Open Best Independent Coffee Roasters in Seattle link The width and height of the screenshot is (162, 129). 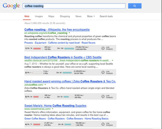pyautogui.click(x=63, y=57)
